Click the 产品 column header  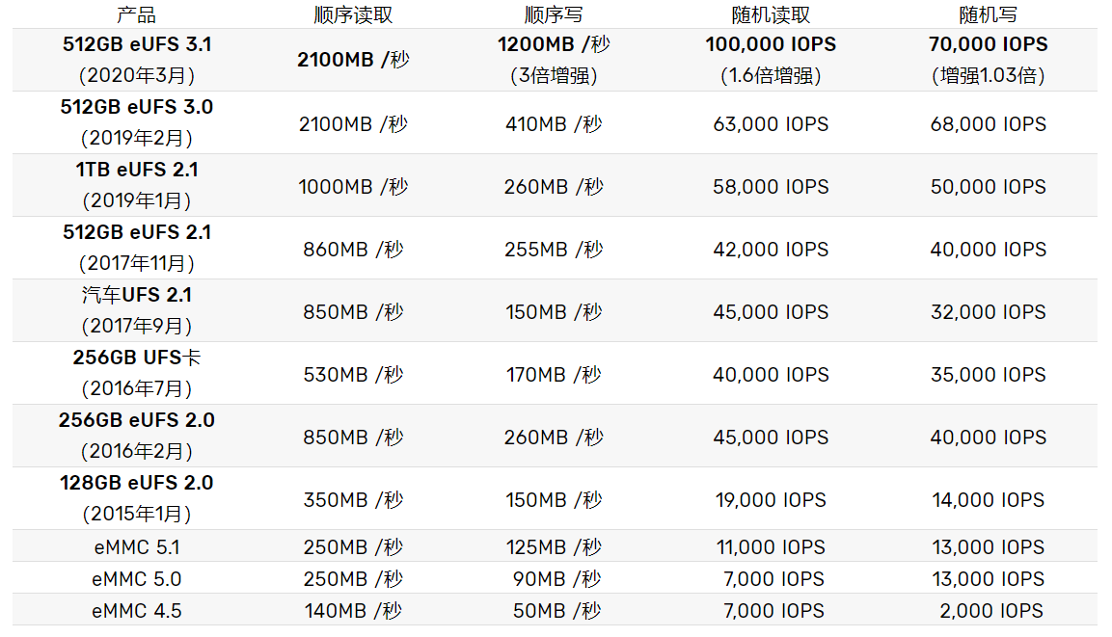pyautogui.click(x=136, y=14)
